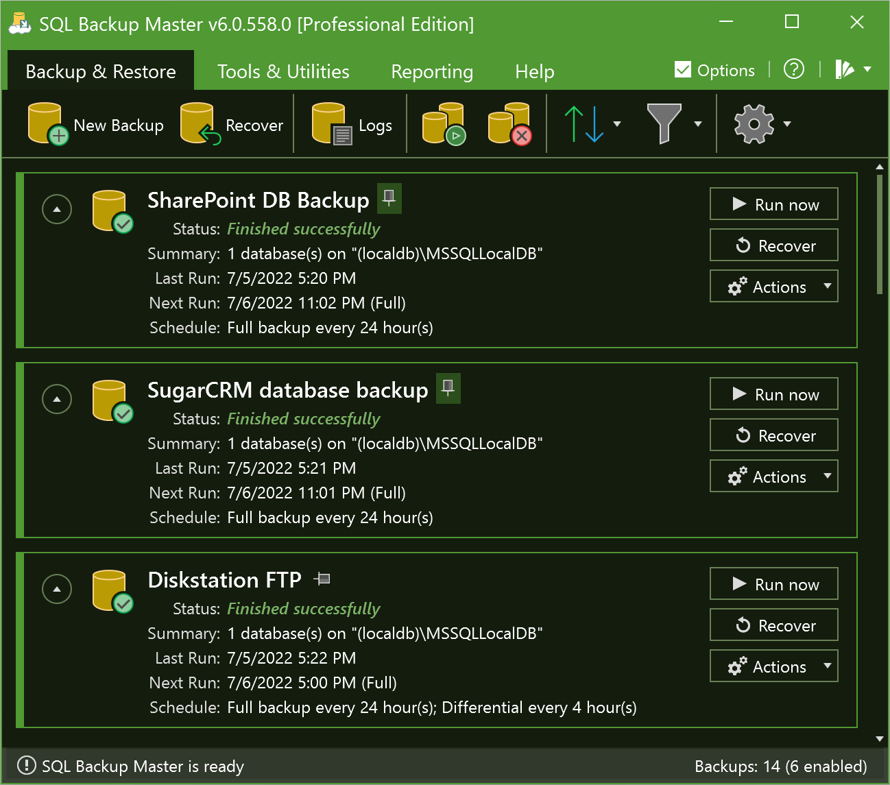890x785 pixels.
Task: Click the cancel all backups icon
Action: pyautogui.click(x=510, y=124)
